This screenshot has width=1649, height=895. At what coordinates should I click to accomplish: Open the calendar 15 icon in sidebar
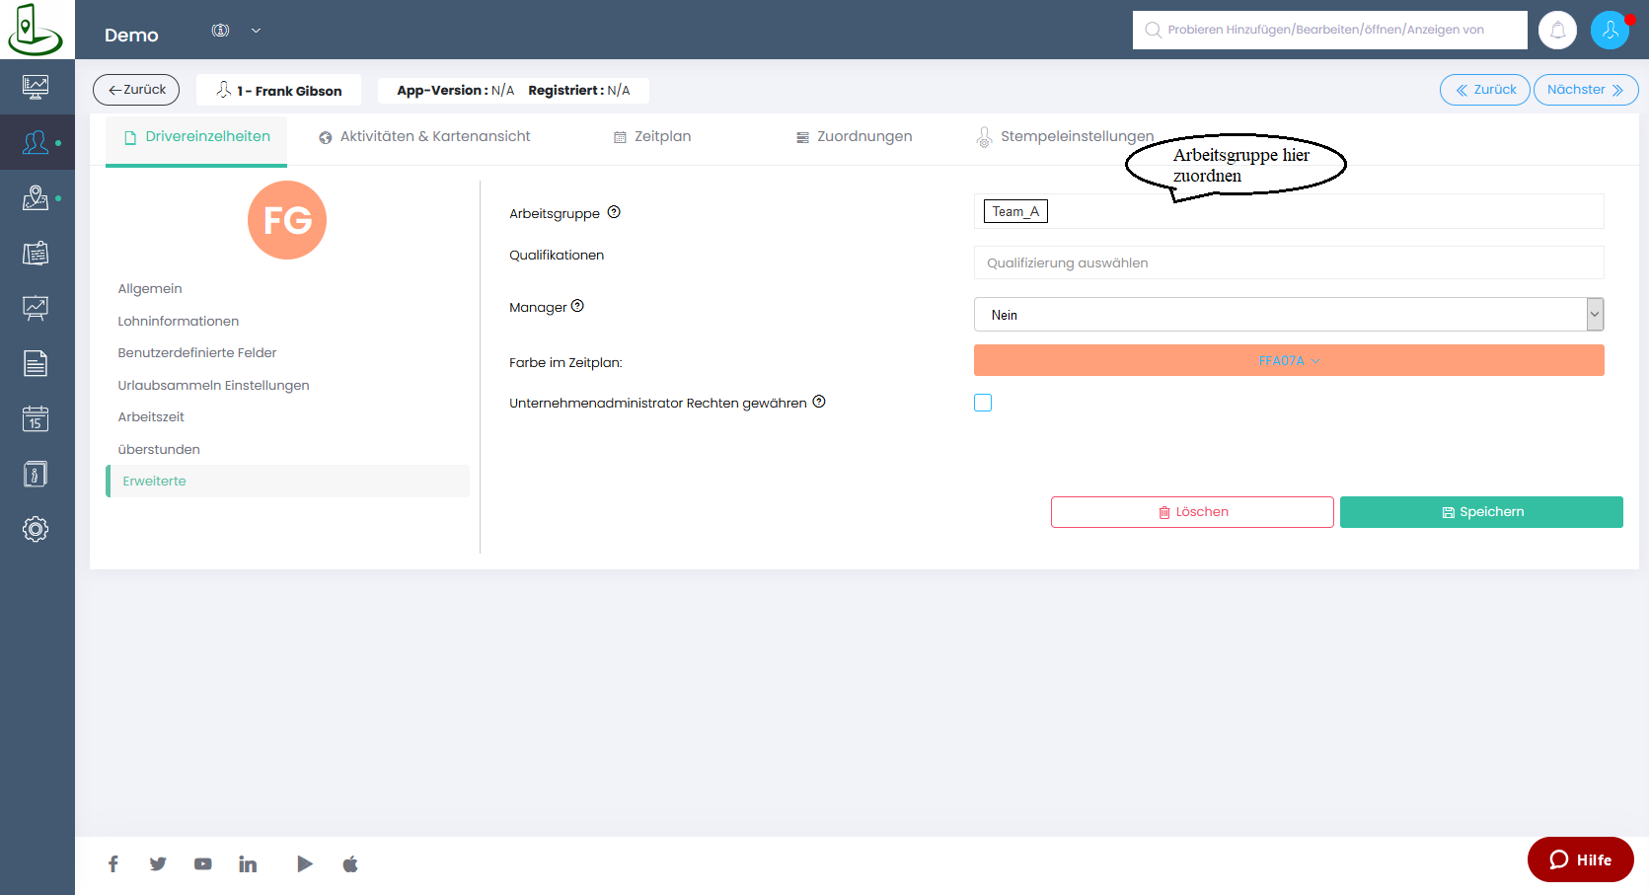(36, 418)
